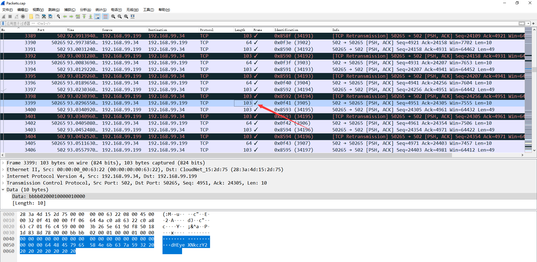This screenshot has height=262, width=537.
Task: Open the 帮助(H) menu
Action: [x=164, y=10]
